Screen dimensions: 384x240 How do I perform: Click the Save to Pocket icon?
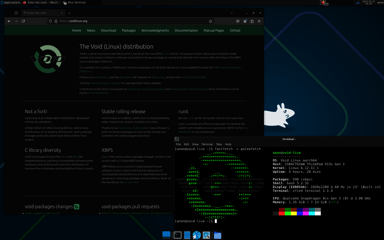(x=238, y=21)
